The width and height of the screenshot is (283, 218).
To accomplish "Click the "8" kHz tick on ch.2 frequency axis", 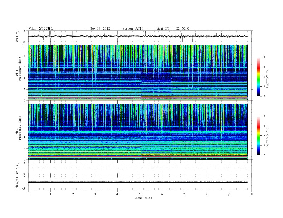I will pos(25,115).
